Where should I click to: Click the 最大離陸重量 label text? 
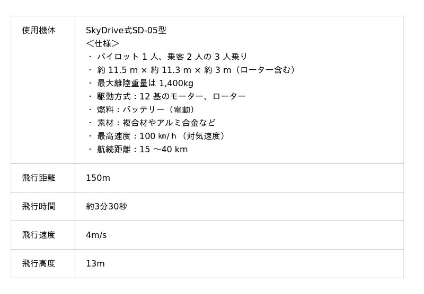pyautogui.click(x=126, y=83)
